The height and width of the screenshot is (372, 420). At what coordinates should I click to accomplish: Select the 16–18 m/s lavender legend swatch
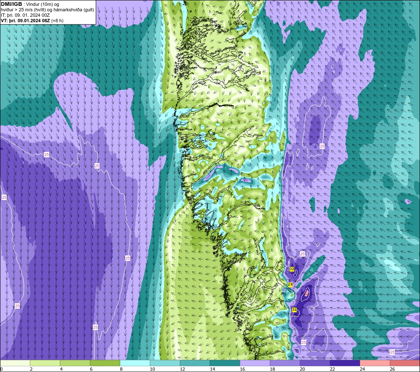(255, 363)
